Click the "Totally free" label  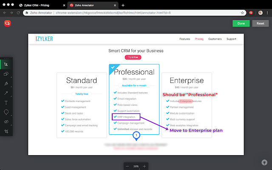(x=82, y=94)
